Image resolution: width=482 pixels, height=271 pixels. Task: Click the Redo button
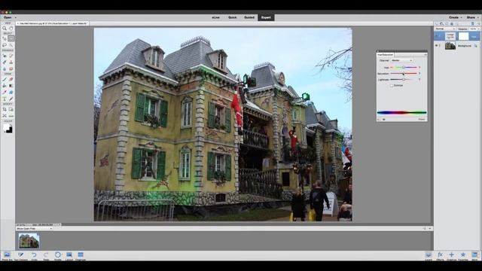tap(46, 256)
